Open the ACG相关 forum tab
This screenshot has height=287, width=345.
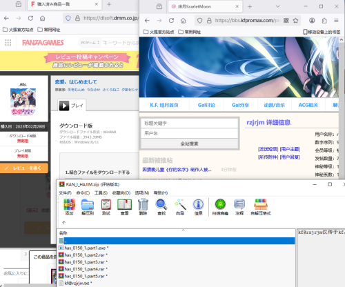point(308,105)
